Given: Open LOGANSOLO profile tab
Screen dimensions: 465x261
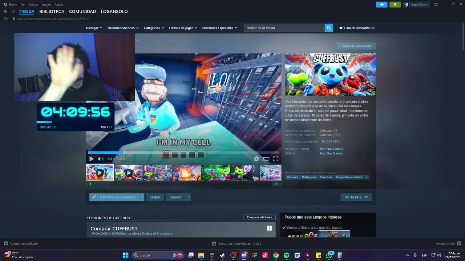Looking at the screenshot, I should click(114, 12).
